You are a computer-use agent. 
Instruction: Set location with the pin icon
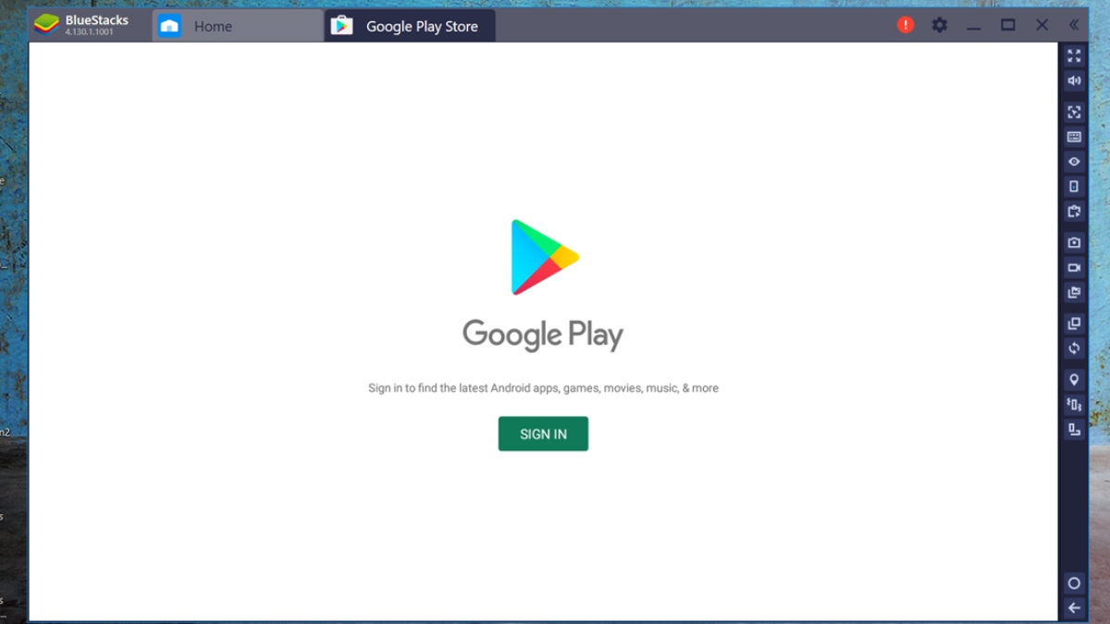(x=1074, y=380)
